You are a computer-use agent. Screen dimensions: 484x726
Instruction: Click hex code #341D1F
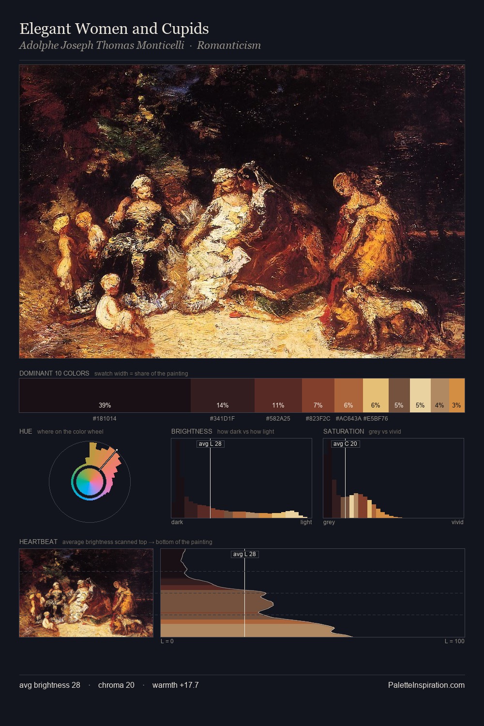tap(222, 419)
